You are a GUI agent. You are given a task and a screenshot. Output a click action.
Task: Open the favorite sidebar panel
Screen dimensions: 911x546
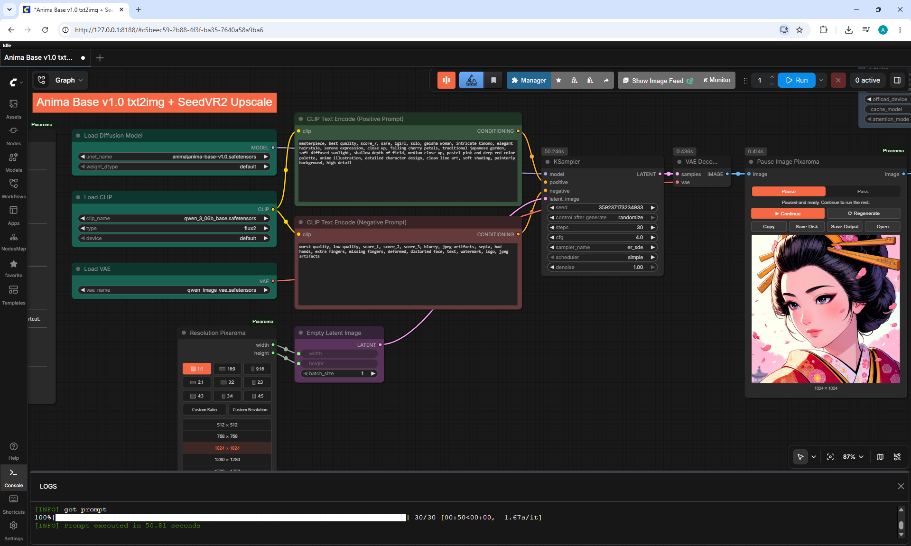pyautogui.click(x=13, y=268)
